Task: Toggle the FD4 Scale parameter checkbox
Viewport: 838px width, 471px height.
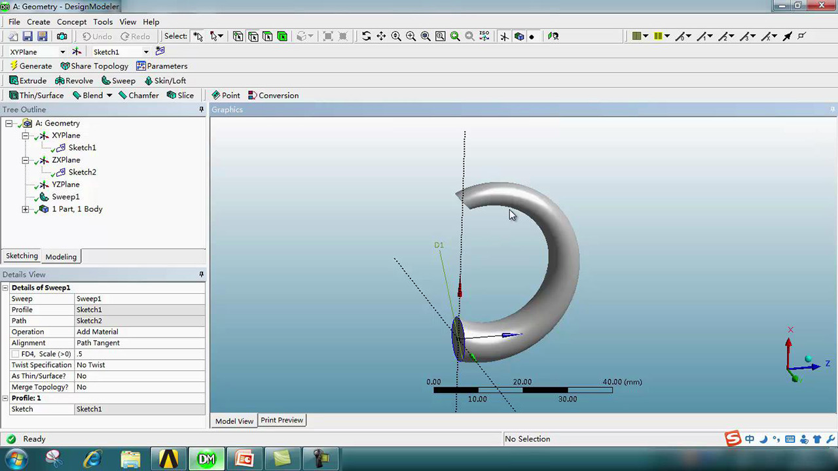Action: point(15,354)
